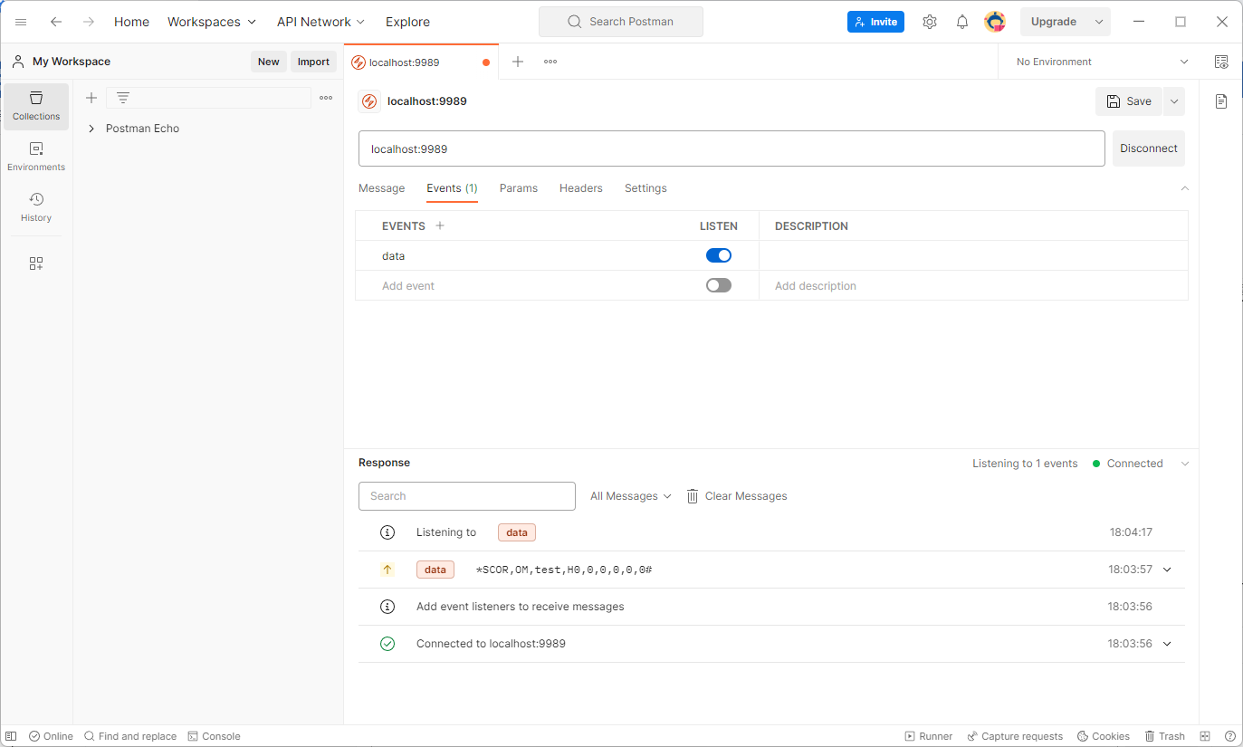Disable listening for data event
This screenshot has width=1243, height=747.
click(719, 255)
